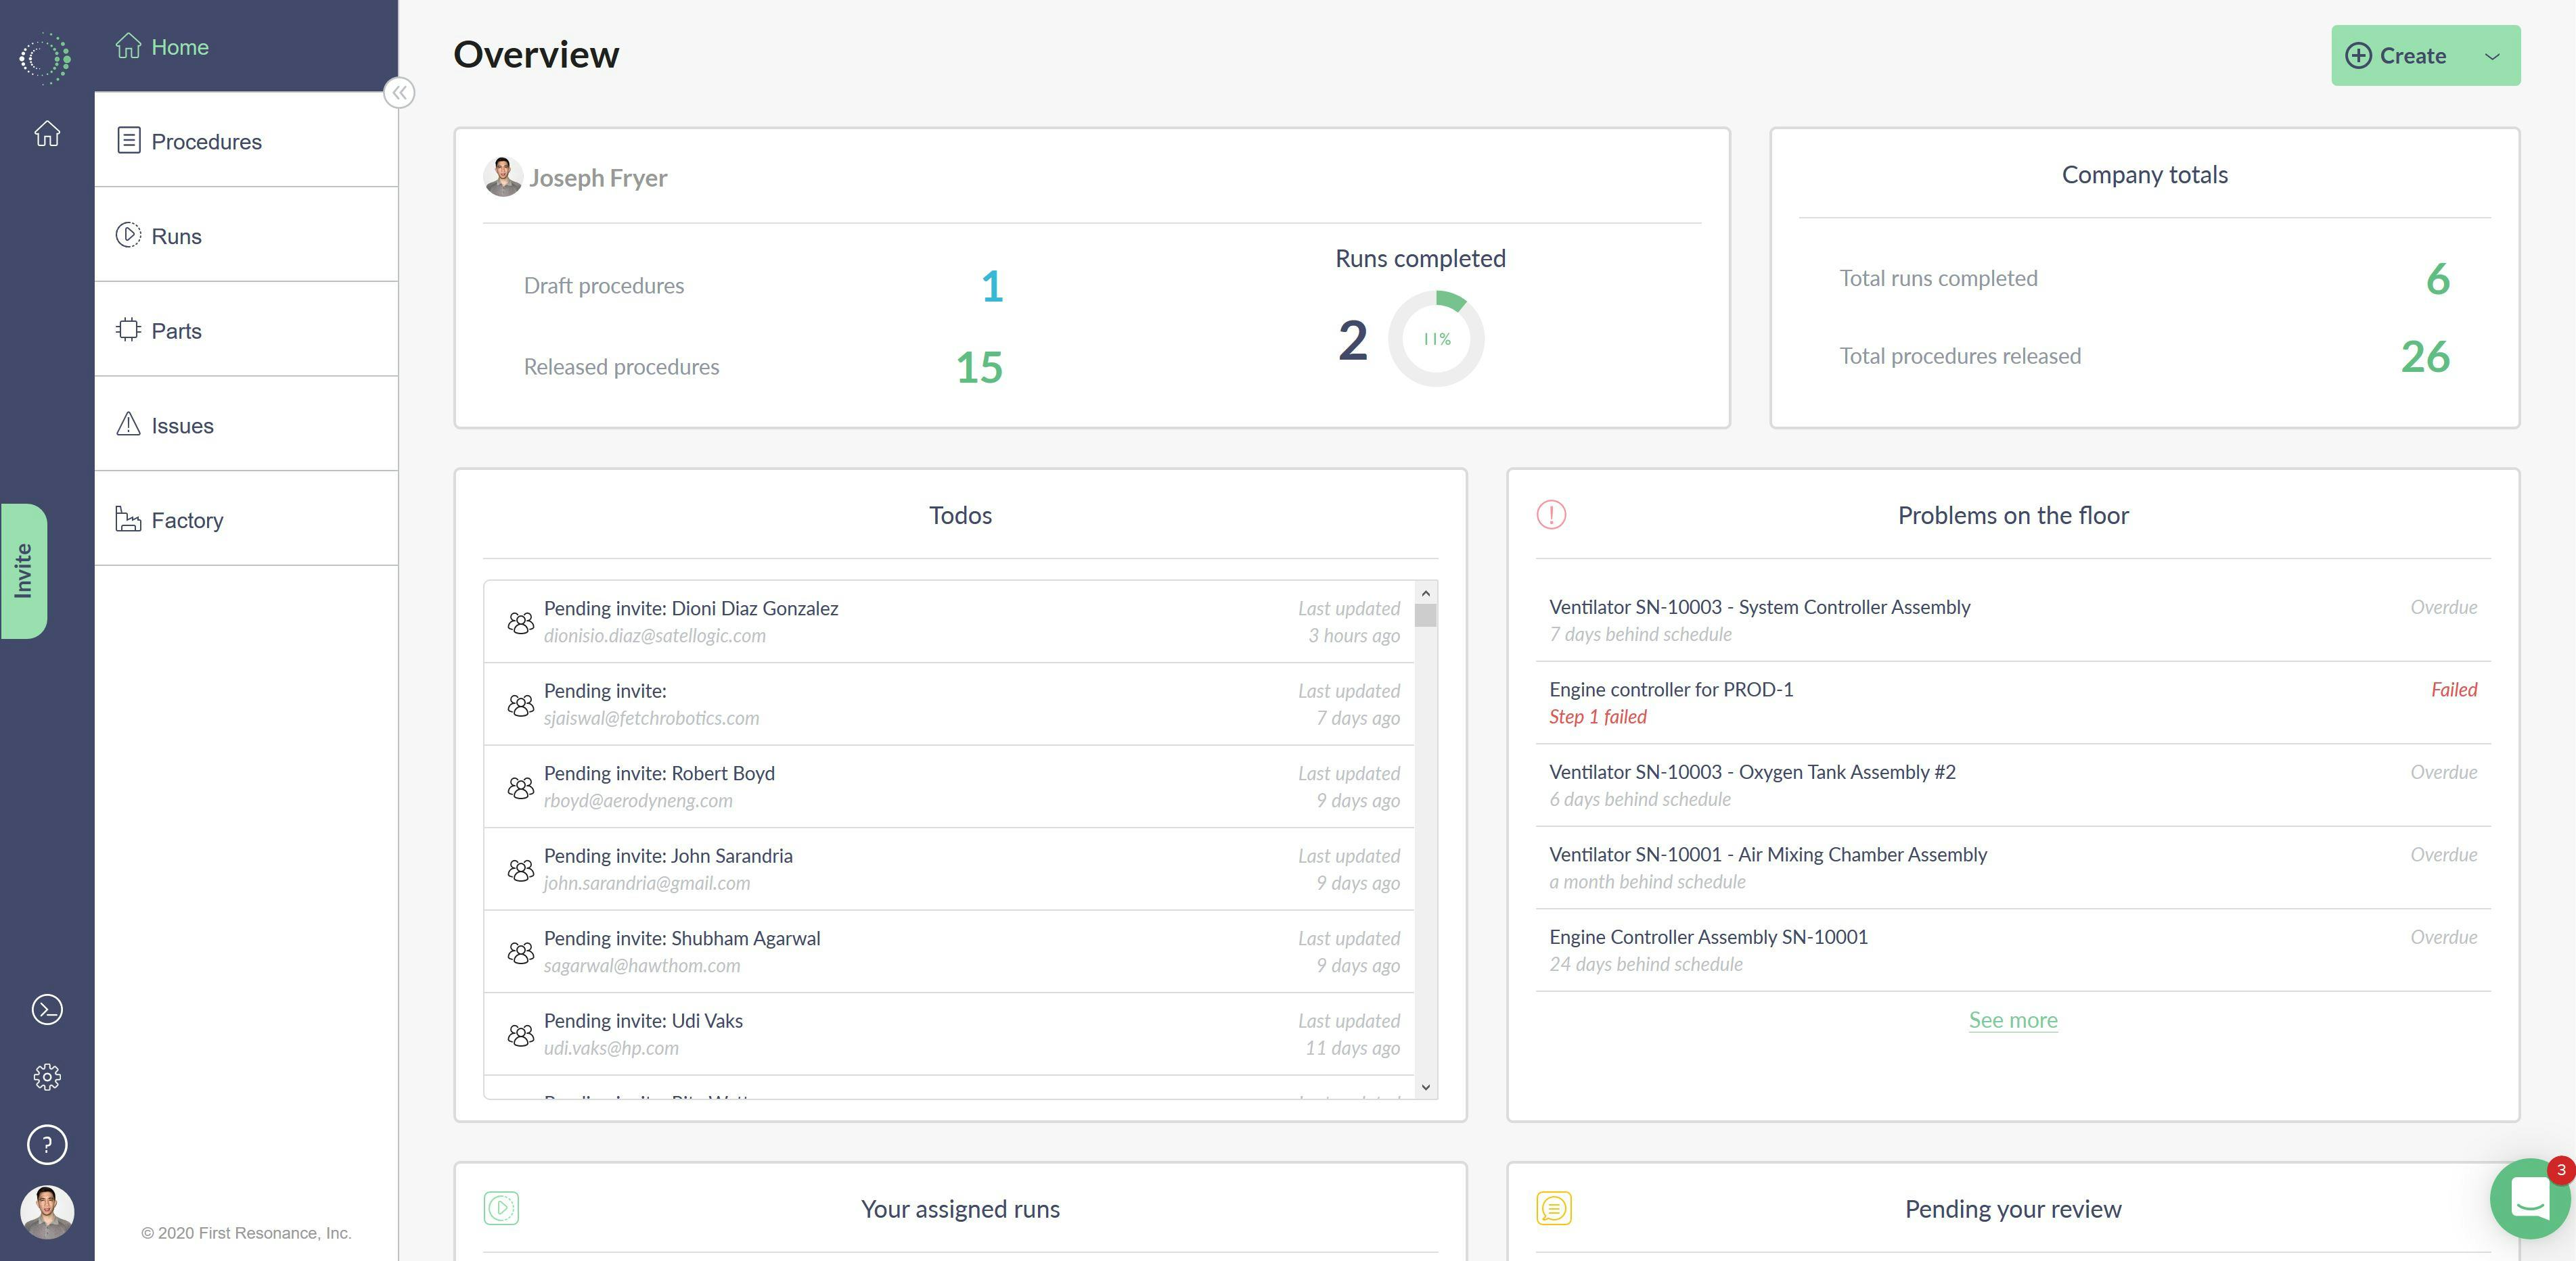Expand the Create button dropdown
This screenshot has width=2576, height=1261.
[x=2495, y=54]
